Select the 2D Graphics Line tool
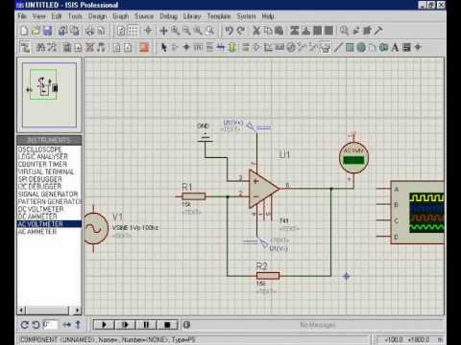 click(338, 48)
